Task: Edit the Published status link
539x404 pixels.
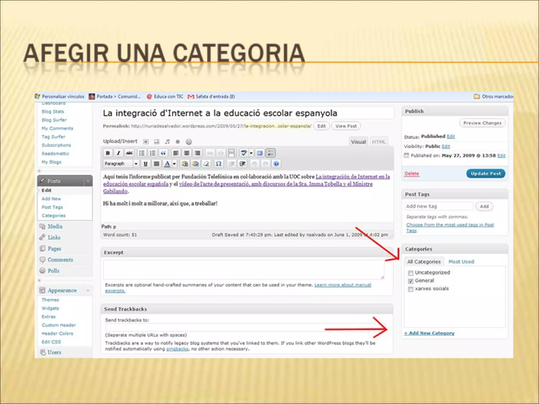Action: [451, 136]
